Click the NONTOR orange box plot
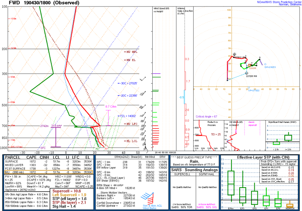This screenshot has width=302, height=211. 290,205
